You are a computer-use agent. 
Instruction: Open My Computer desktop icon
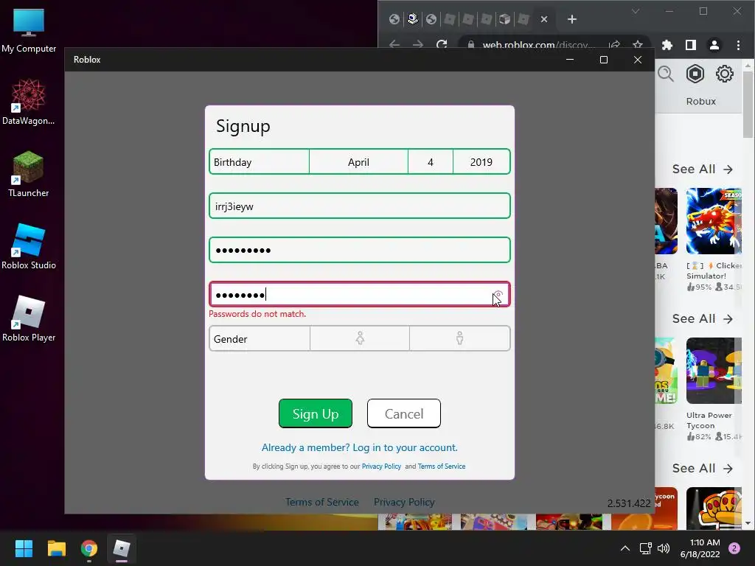click(29, 29)
